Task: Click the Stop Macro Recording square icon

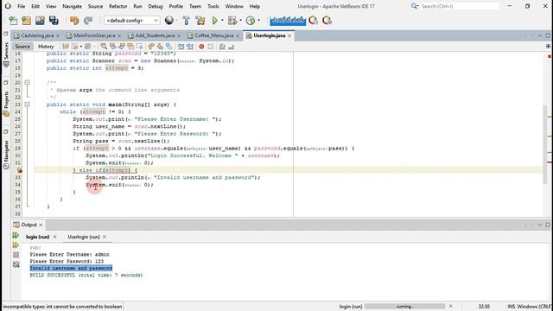Action: pos(211,47)
